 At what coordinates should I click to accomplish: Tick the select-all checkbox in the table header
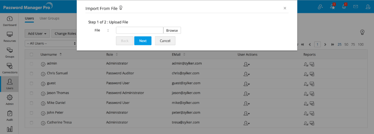pos(31,55)
